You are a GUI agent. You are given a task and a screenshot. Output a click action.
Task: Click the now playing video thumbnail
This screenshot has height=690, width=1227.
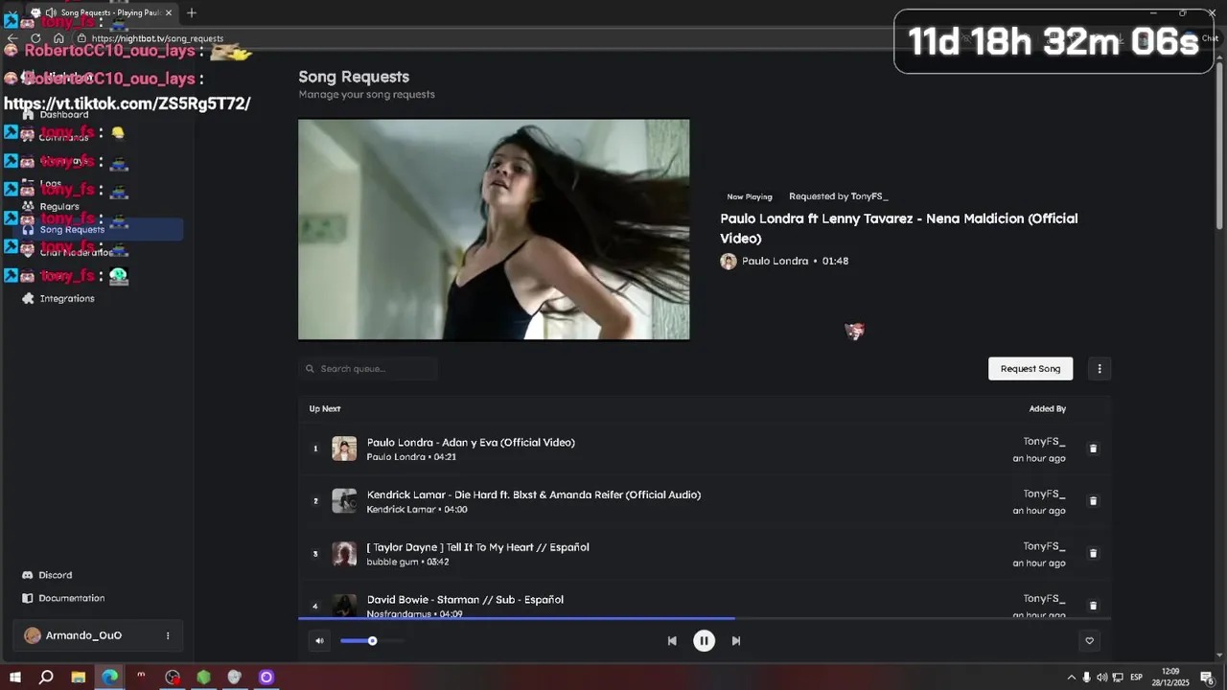(x=494, y=229)
